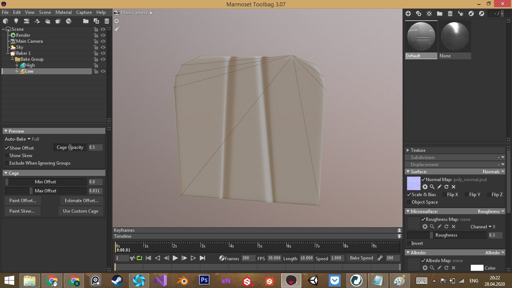Image resolution: width=512 pixels, height=288 pixels.
Task: Add a new light with the bulb icon
Action: click(16, 21)
